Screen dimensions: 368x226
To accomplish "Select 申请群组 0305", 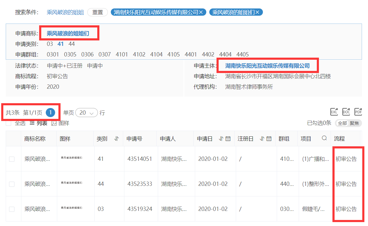I will 70,55.
